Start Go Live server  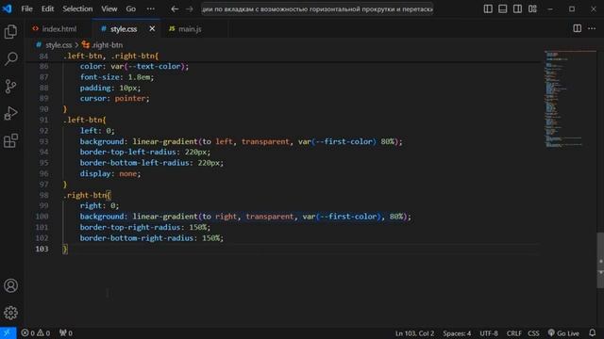point(563,333)
